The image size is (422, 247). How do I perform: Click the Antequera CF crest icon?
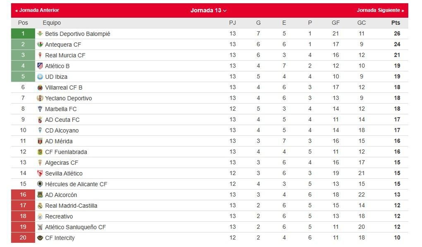[x=40, y=45]
